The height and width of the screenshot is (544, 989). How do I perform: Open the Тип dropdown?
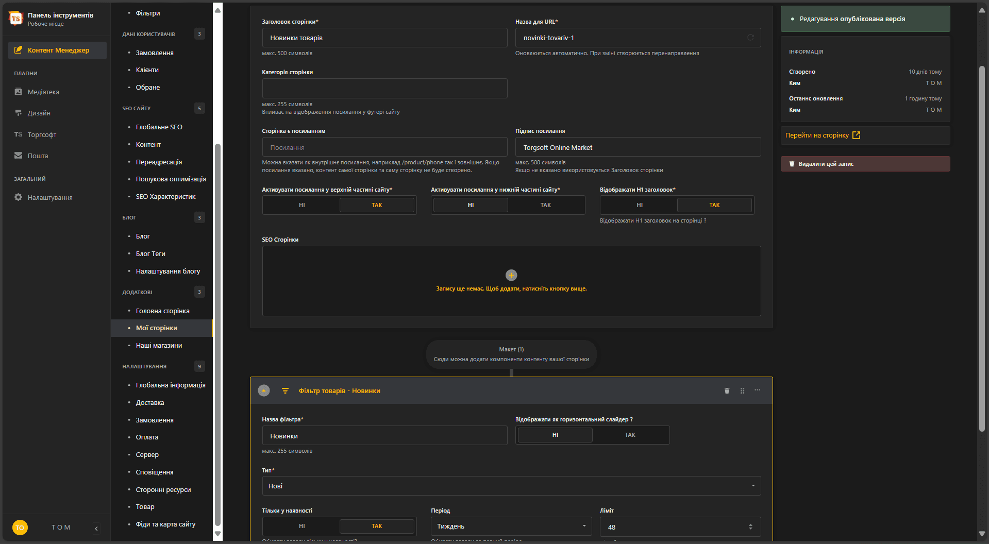click(x=511, y=486)
